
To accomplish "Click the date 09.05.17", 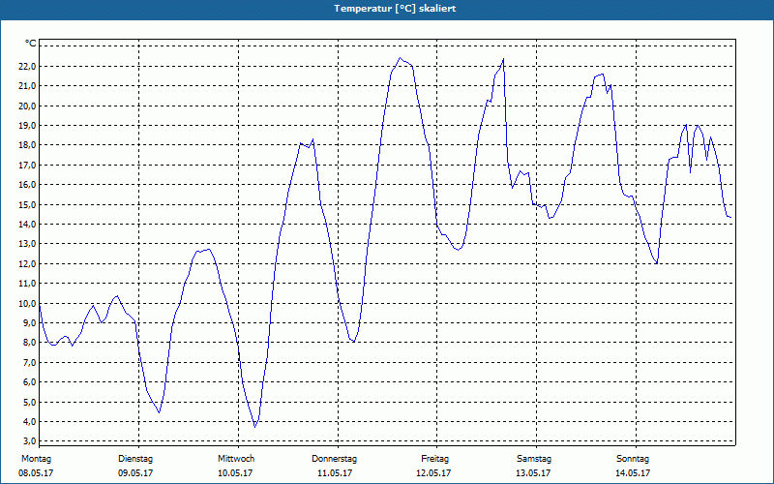I will click(135, 473).
